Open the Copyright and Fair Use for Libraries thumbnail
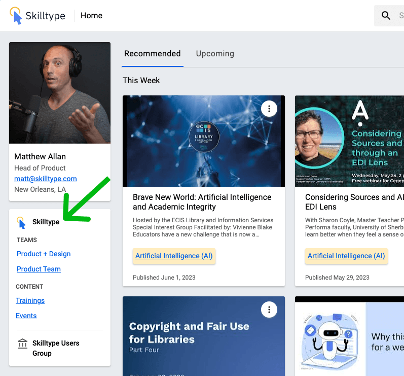The width and height of the screenshot is (404, 376). pos(204,336)
